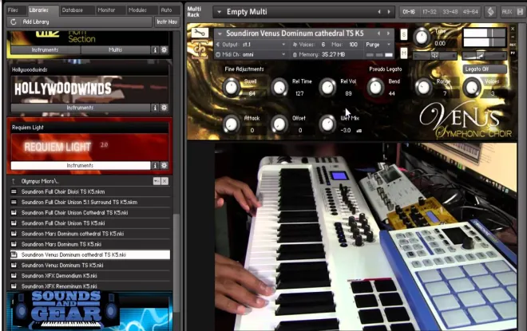The image size is (527, 331).
Task: Toggle the Legato Off button
Action: pyautogui.click(x=485, y=69)
